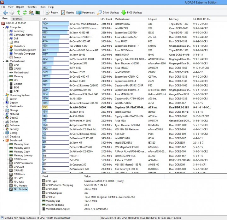Open the Report toolbar button
This screenshot has height=220, width=227.
[x=52, y=13]
